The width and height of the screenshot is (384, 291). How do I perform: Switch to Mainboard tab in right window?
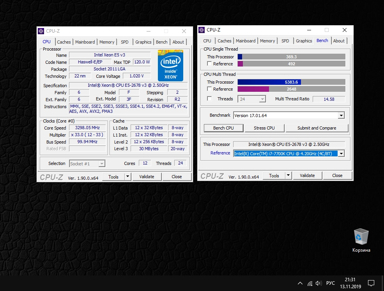coord(246,41)
